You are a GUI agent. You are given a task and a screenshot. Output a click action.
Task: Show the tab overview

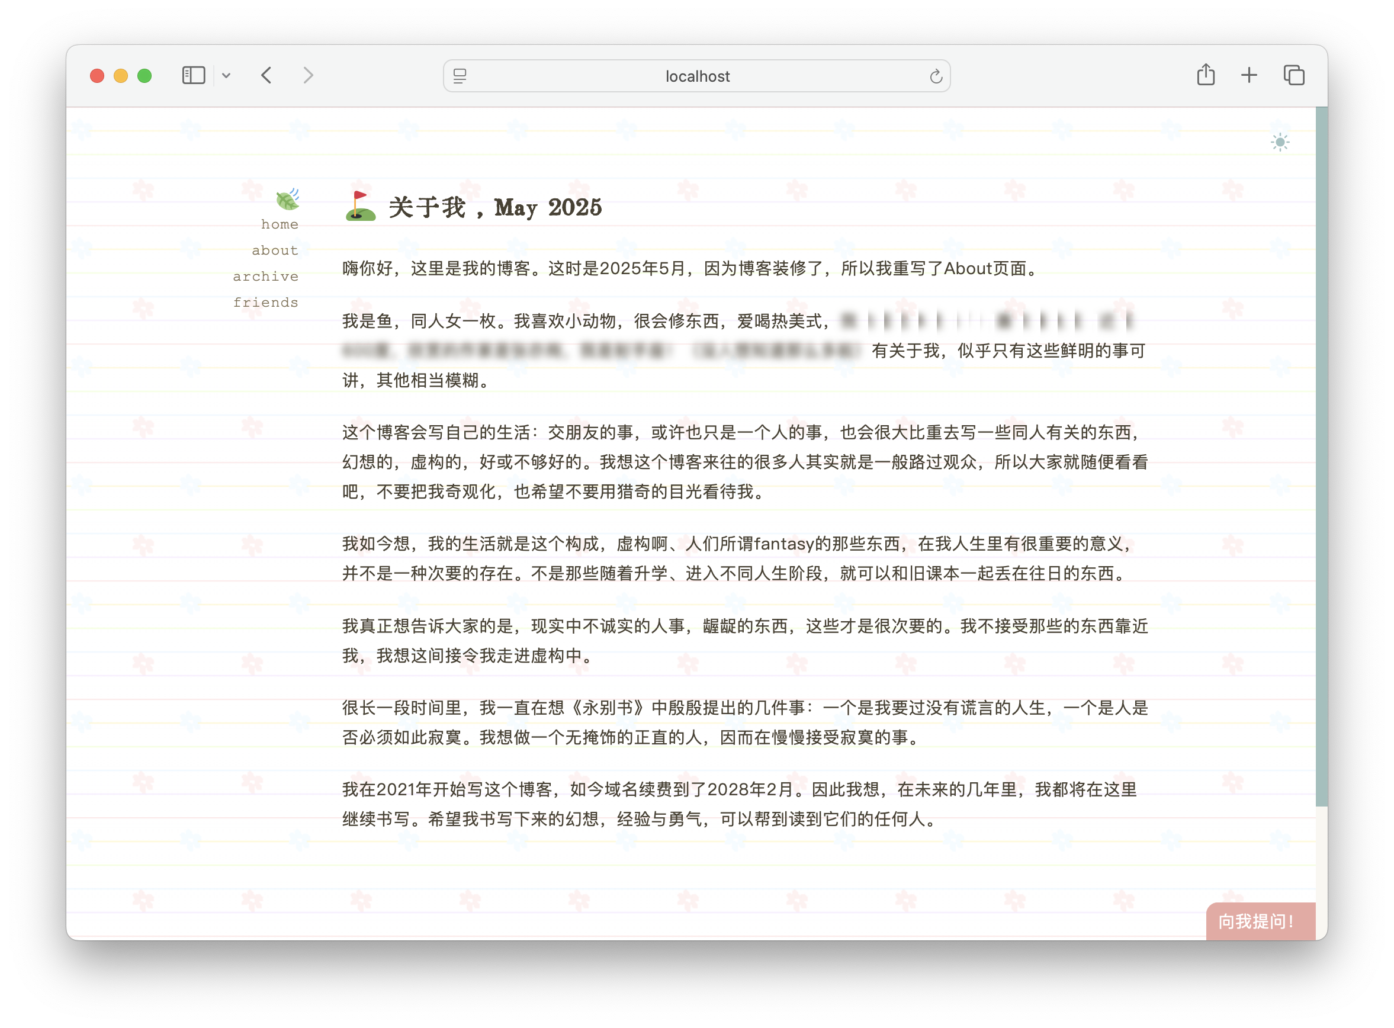pyautogui.click(x=1293, y=76)
